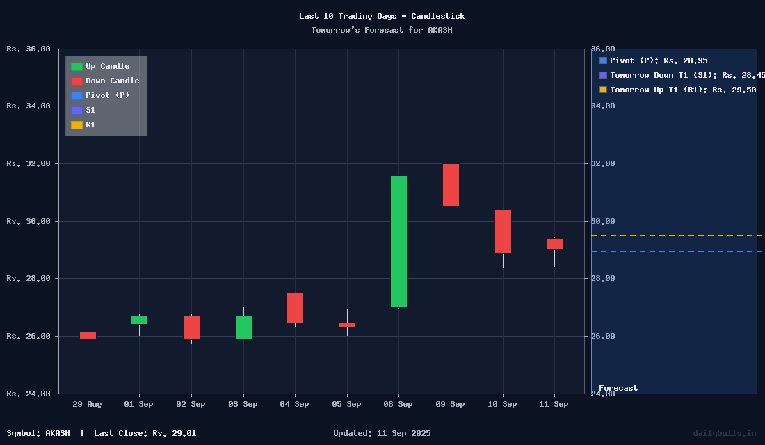This screenshot has width=765, height=445.
Task: Click the '26.00' right axis label
Action: point(603,336)
